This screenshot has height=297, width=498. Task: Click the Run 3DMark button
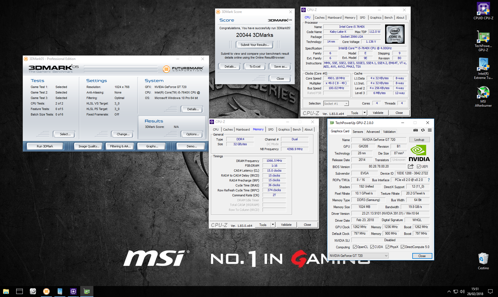45,146
